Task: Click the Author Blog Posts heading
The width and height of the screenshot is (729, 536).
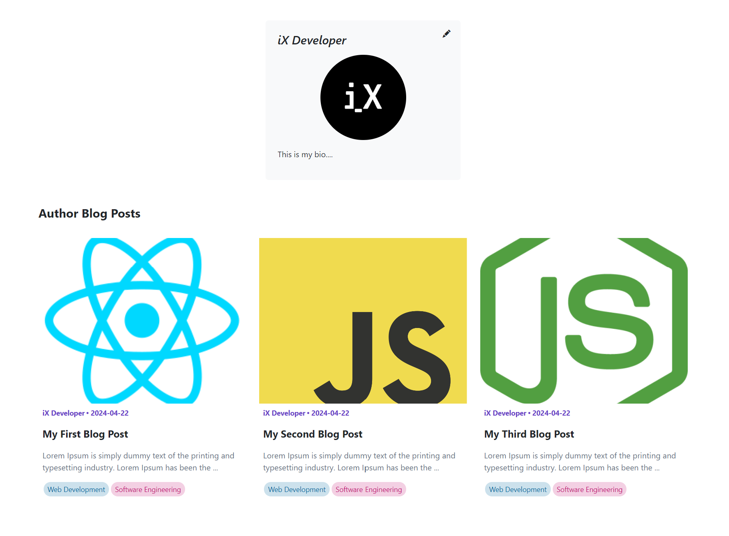Action: tap(89, 214)
